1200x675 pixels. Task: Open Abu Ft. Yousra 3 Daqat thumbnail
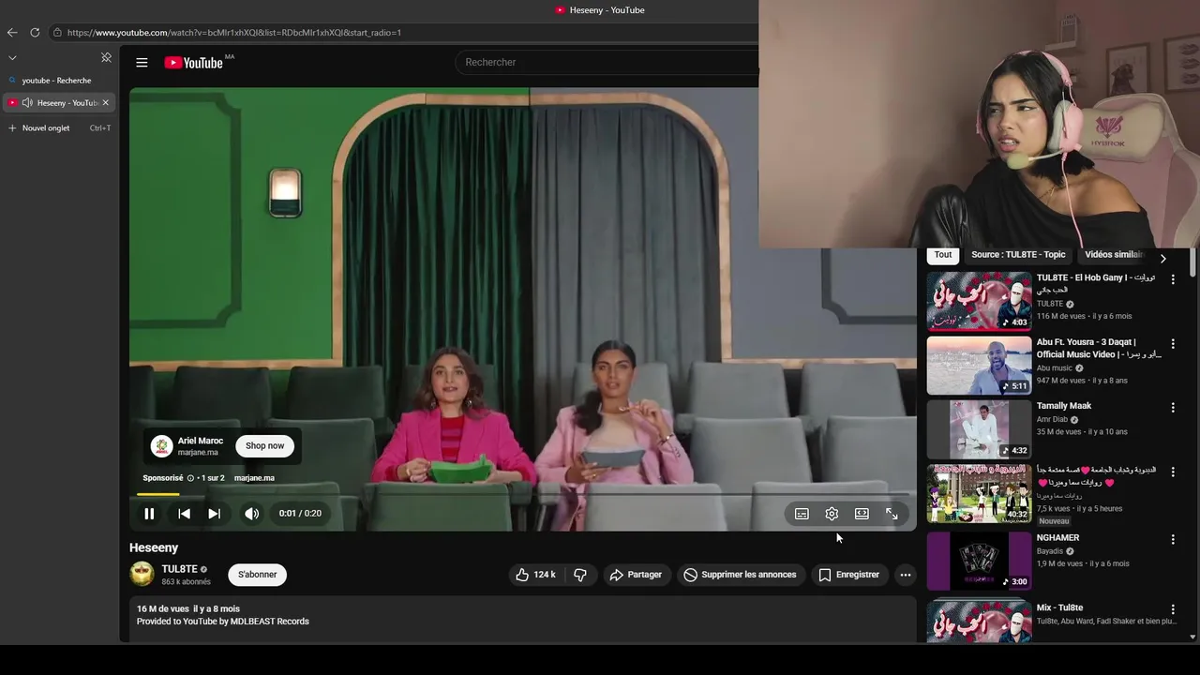click(979, 366)
